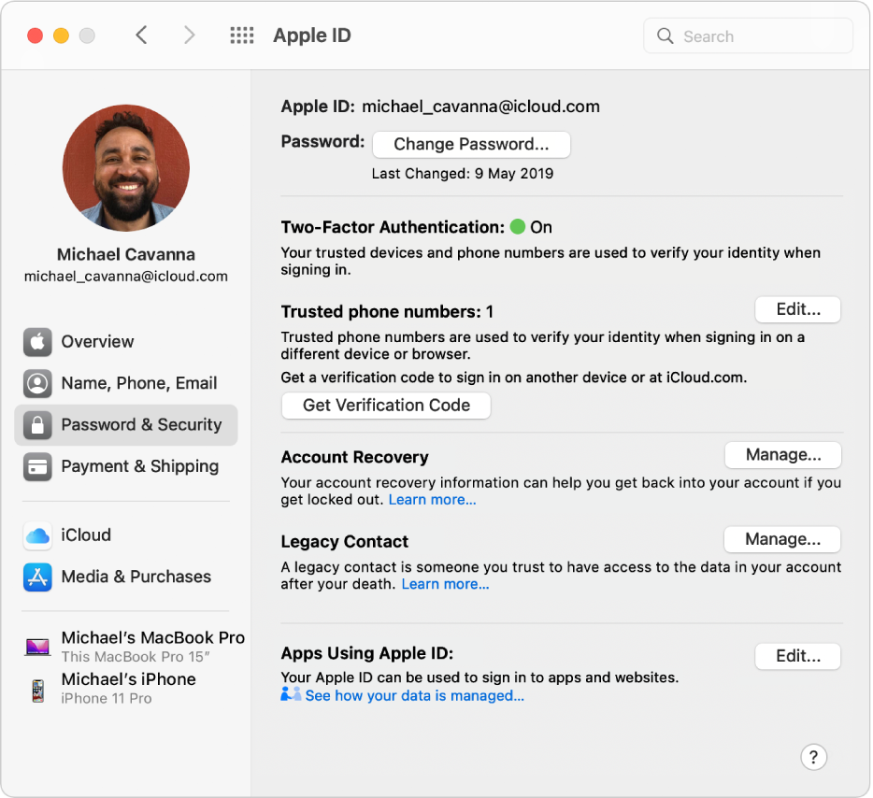Click the forward navigation arrow
Image resolution: width=873 pixels, height=798 pixels.
coord(189,34)
